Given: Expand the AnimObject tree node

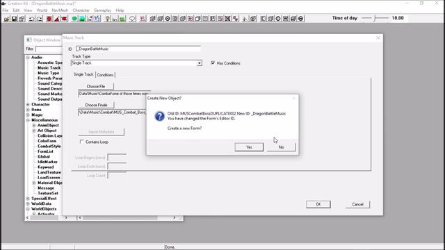Looking at the screenshot, I should (x=34, y=125).
